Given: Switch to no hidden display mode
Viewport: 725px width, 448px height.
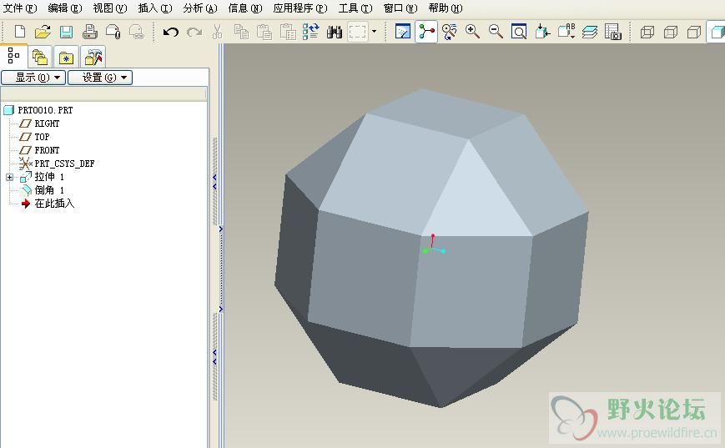Looking at the screenshot, I should coord(694,32).
